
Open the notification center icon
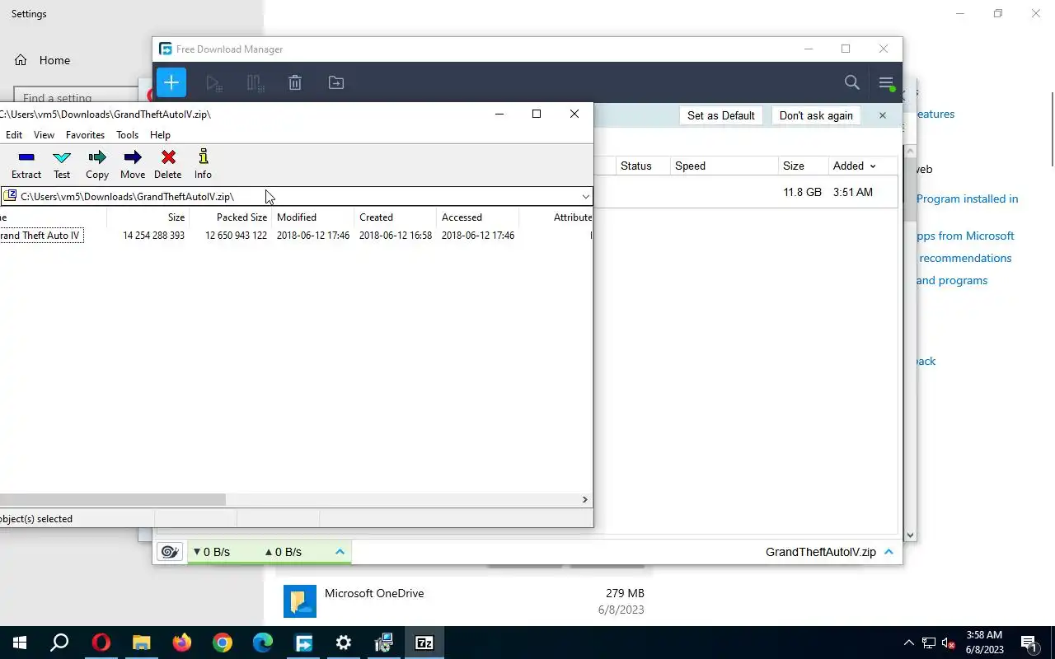coord(1029,643)
